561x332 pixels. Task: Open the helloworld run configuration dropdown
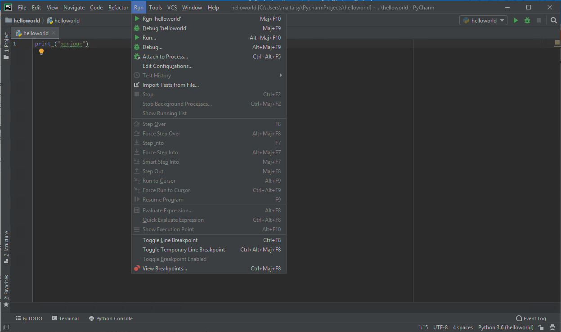tap(483, 20)
